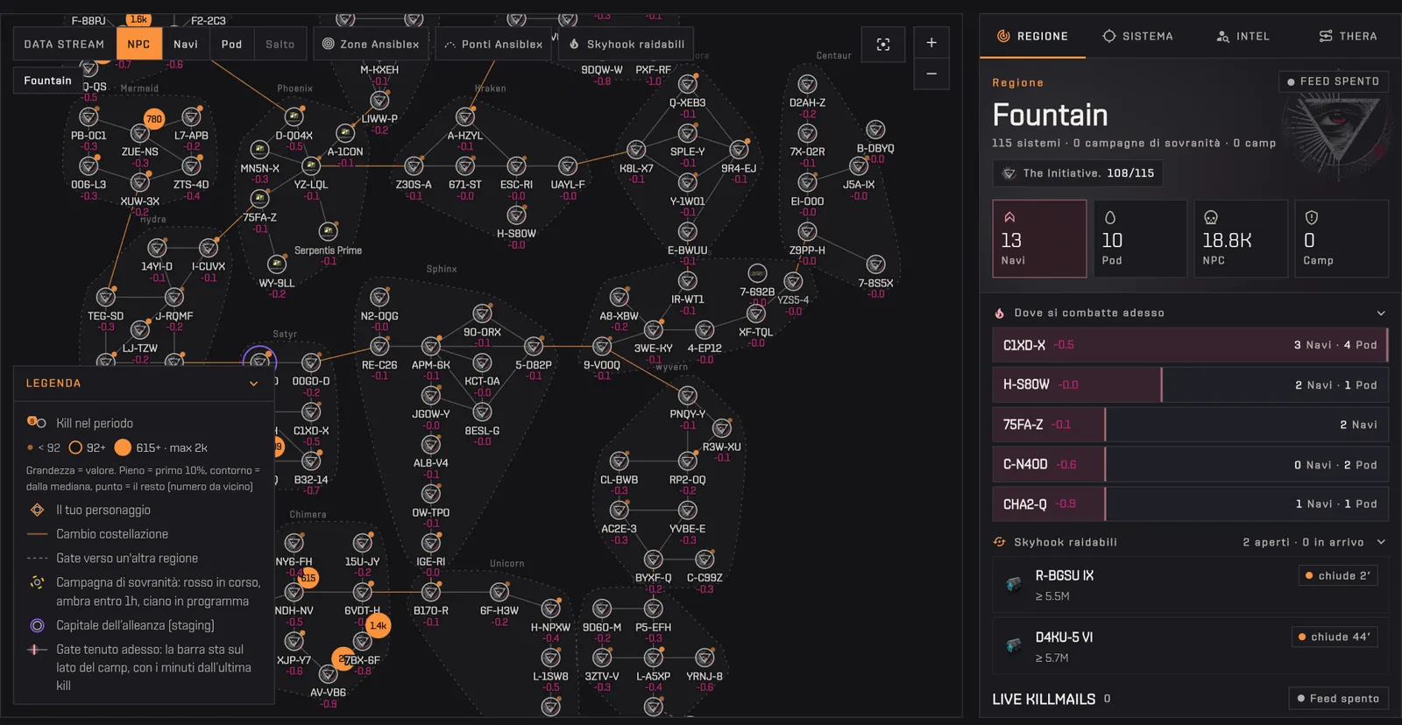Toggle Skyhook raidabili overlay
Screen dimensions: 1402x725
627,44
